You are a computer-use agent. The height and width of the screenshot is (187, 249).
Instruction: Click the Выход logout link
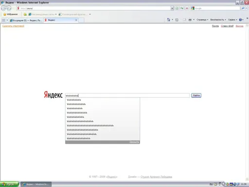coord(239,26)
